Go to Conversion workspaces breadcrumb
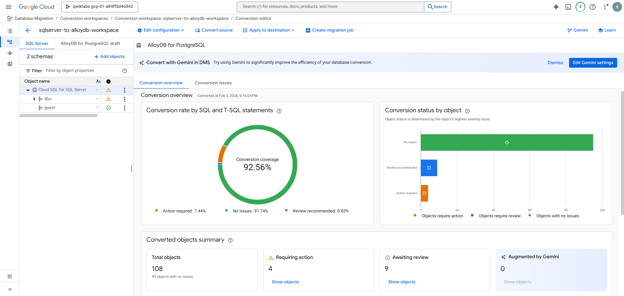 tap(84, 19)
